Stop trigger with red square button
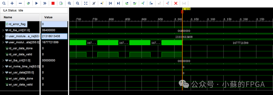Screen dimensions: 273x95 click(x=53, y=3)
